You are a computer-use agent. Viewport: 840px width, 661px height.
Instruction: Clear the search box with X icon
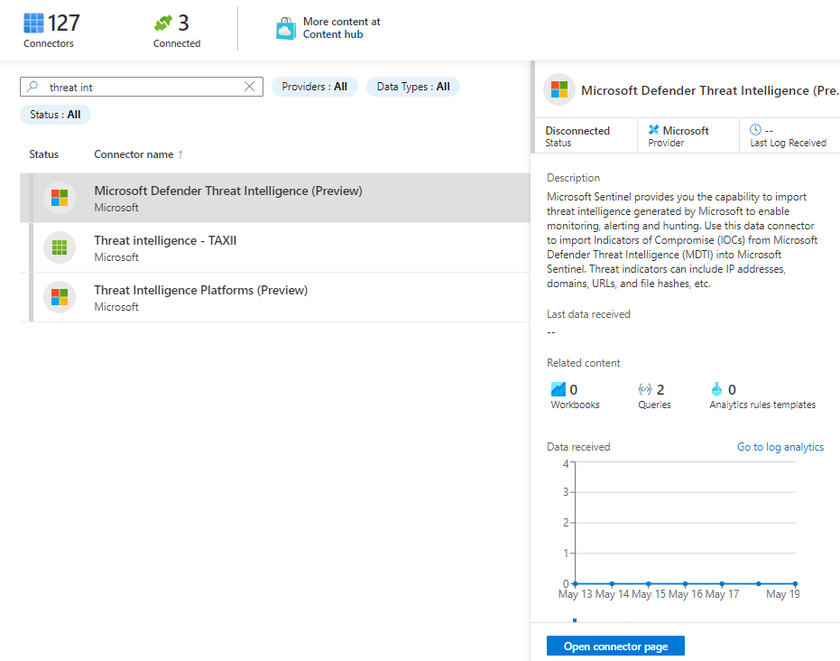[x=250, y=87]
